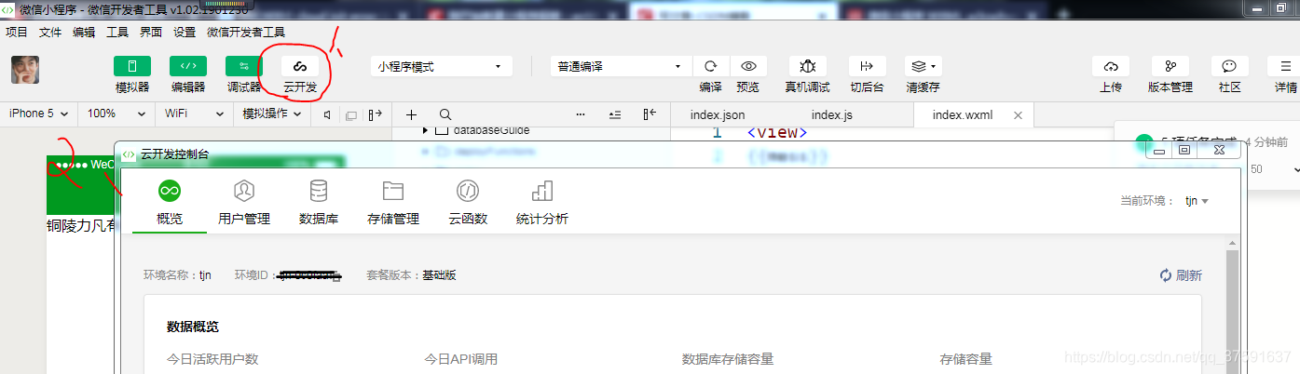
Task: Open the 文件 menu
Action: [x=50, y=32]
